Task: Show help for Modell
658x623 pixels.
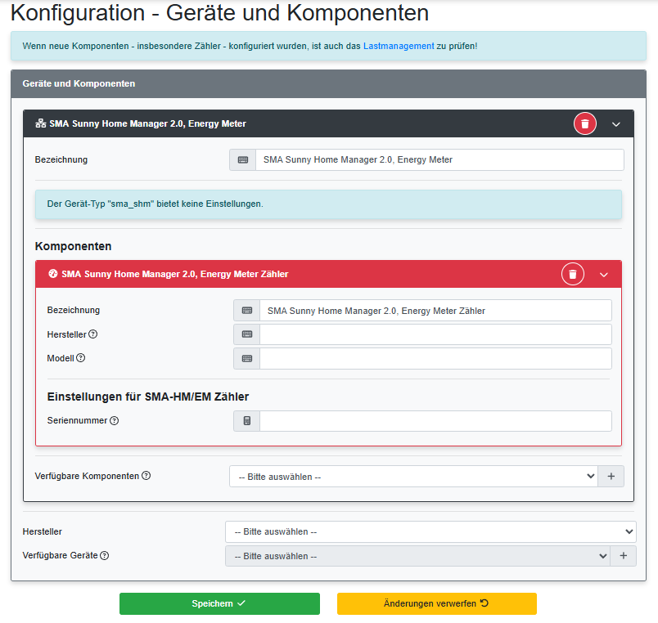Action: click(80, 358)
